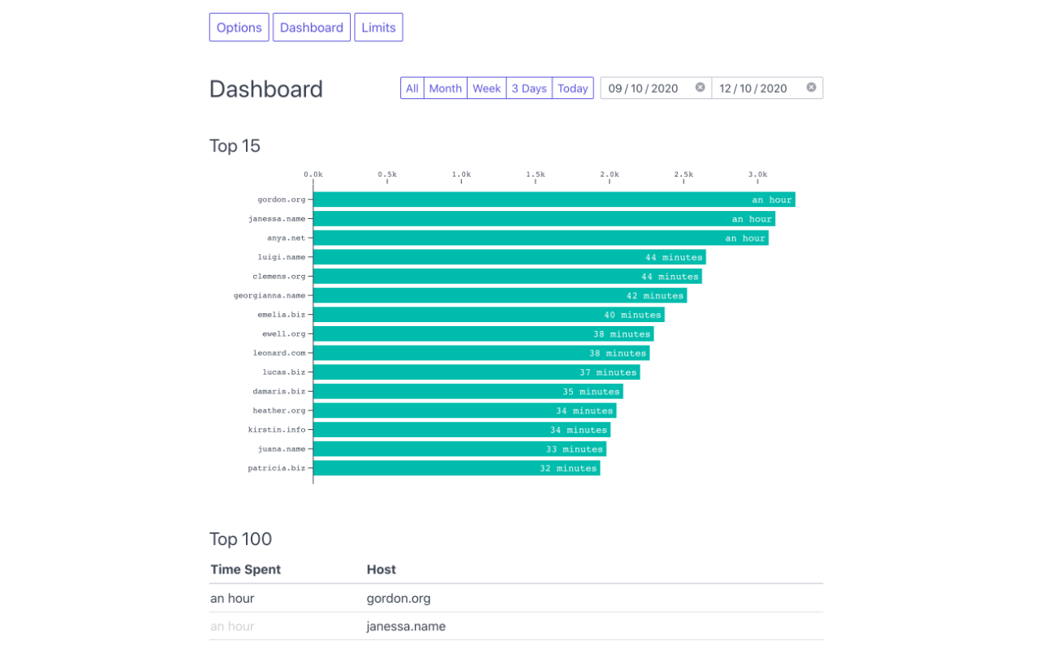Switch to the Dashboard tab
The image size is (1039, 649).
point(312,28)
